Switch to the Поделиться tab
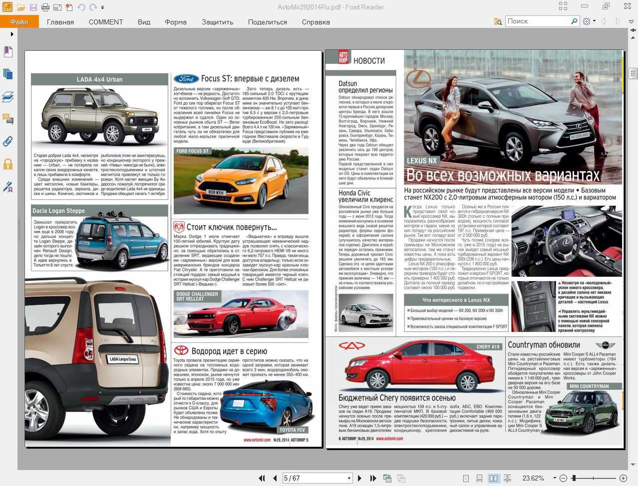638x486 pixels. coord(268,22)
